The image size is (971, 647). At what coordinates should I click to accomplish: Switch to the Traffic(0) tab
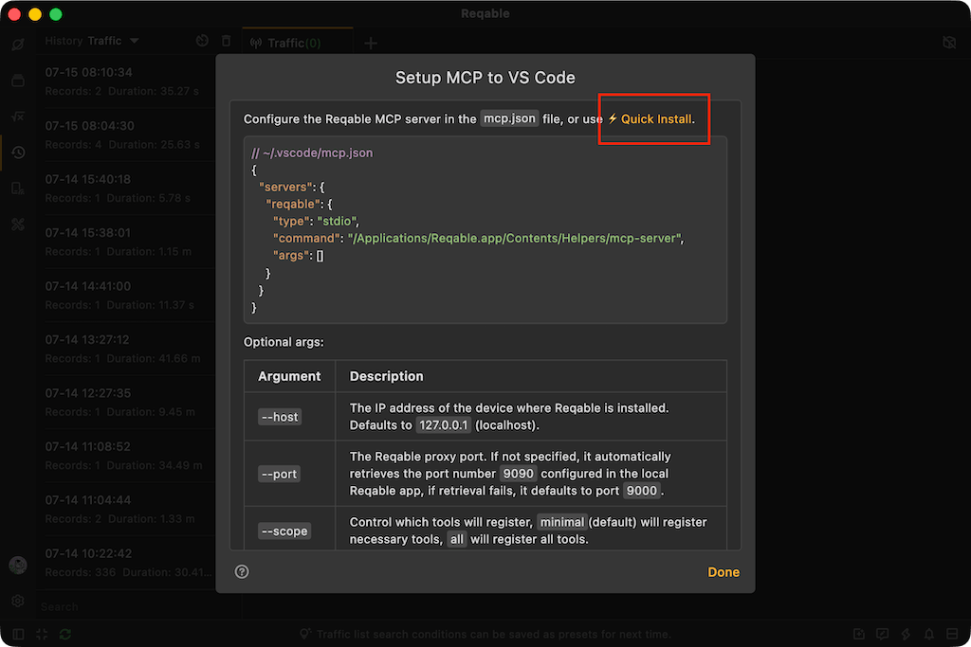(x=294, y=43)
